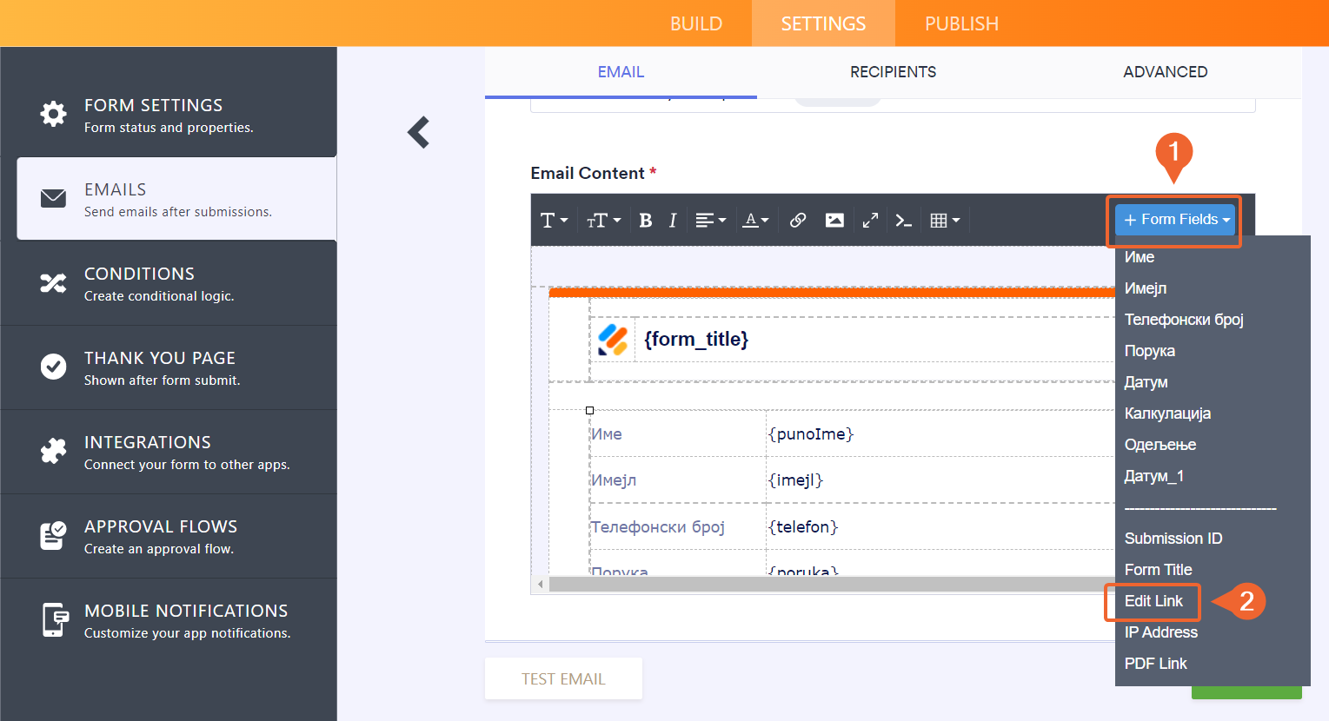Open FORM SETTINGS section
Screen dimensions: 1329x721
tap(169, 115)
